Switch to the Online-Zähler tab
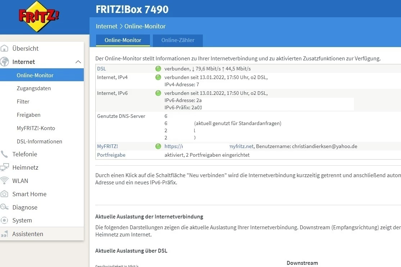The width and height of the screenshot is (401, 267). [178, 40]
